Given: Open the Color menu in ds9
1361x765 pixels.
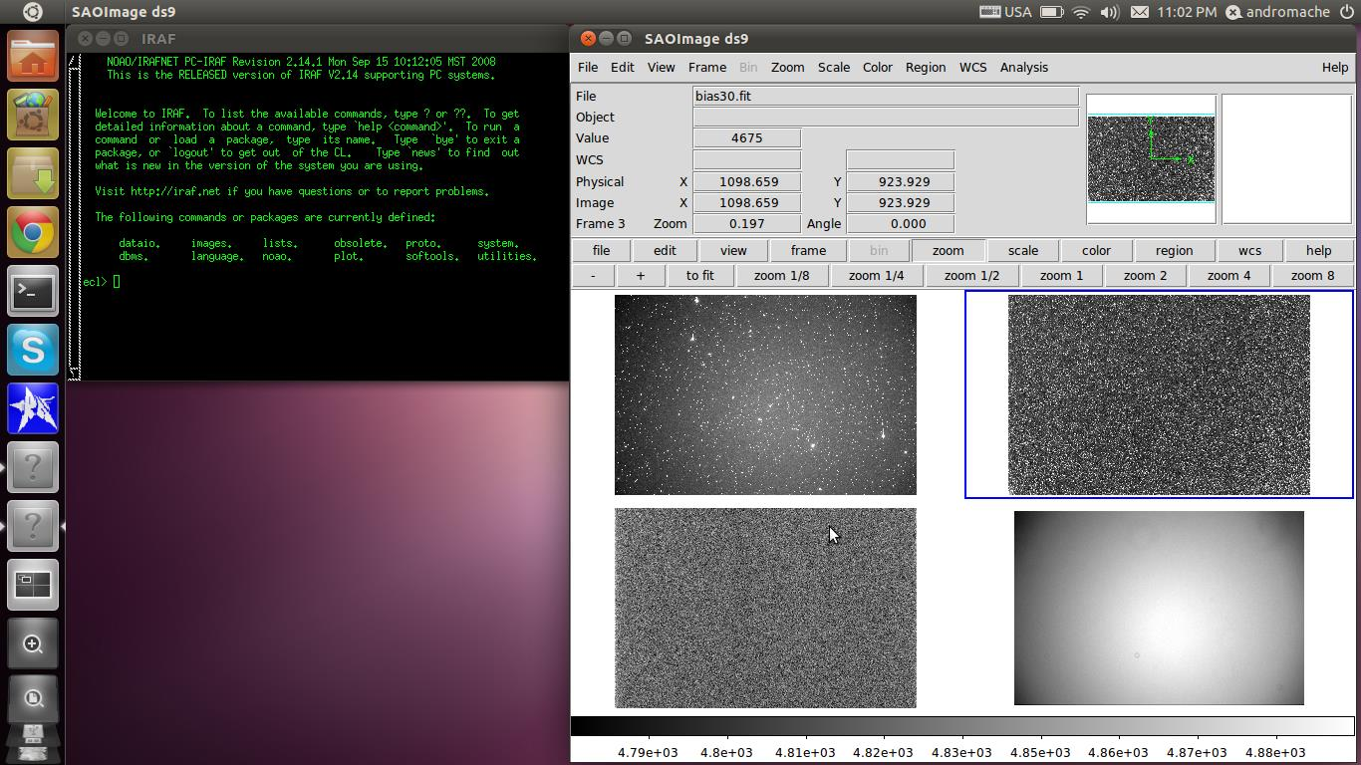Looking at the screenshot, I should pos(877,67).
